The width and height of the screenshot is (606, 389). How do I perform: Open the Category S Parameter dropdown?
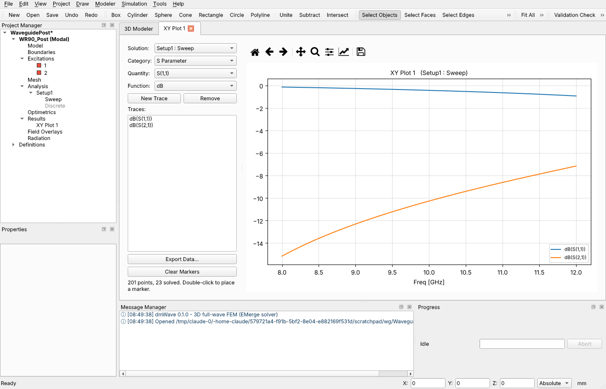click(196, 61)
